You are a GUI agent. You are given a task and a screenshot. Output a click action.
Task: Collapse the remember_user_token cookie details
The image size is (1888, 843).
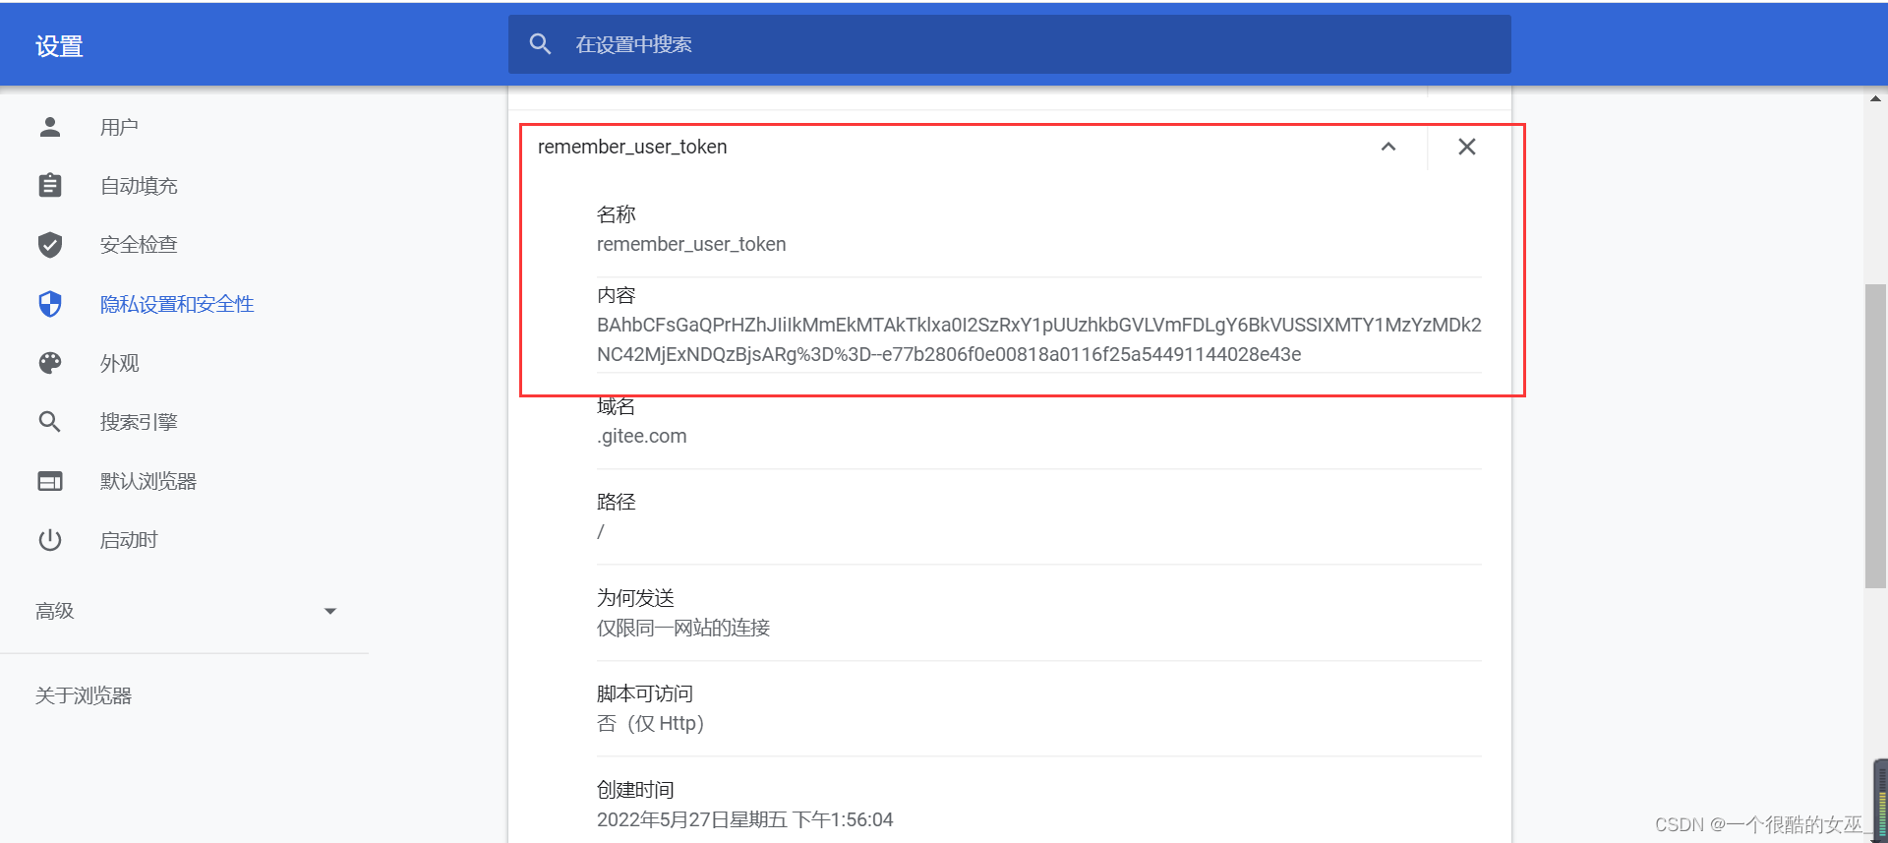(1388, 147)
